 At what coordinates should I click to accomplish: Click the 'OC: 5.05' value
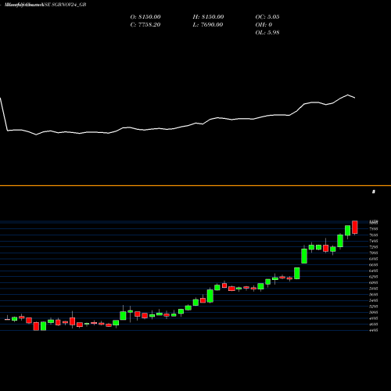[267, 17]
